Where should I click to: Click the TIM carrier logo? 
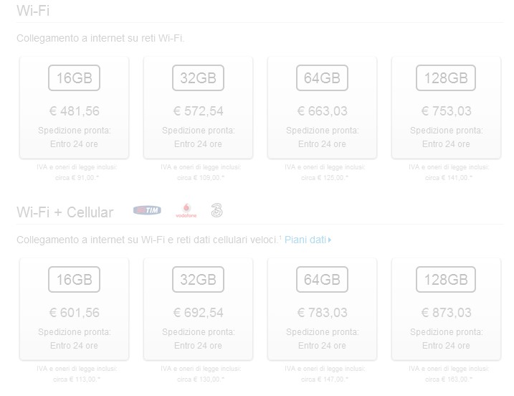(147, 210)
